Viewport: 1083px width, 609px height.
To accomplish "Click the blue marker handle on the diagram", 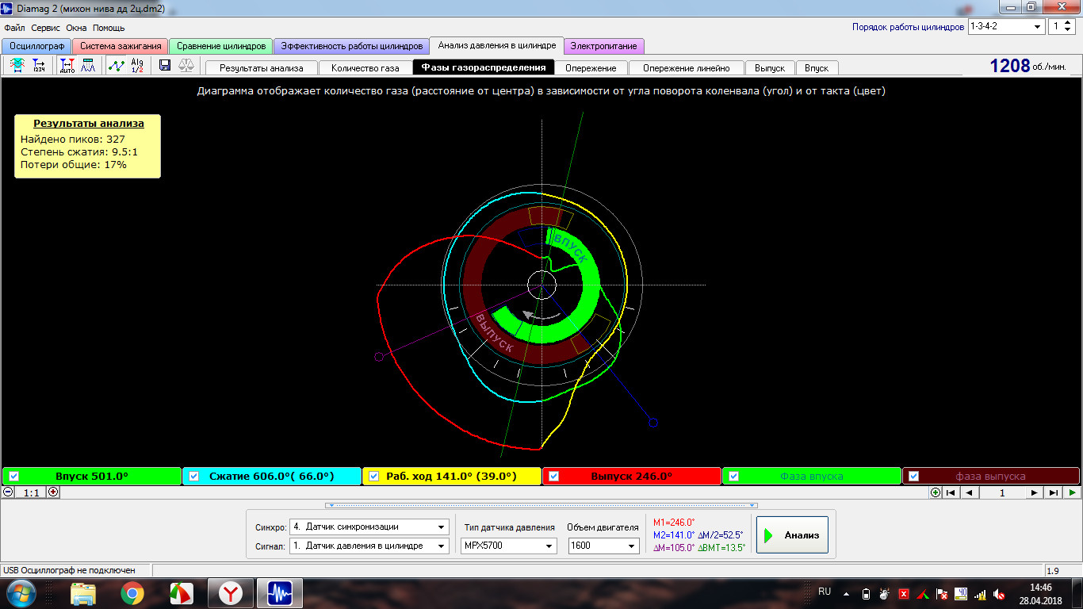I will click(653, 423).
